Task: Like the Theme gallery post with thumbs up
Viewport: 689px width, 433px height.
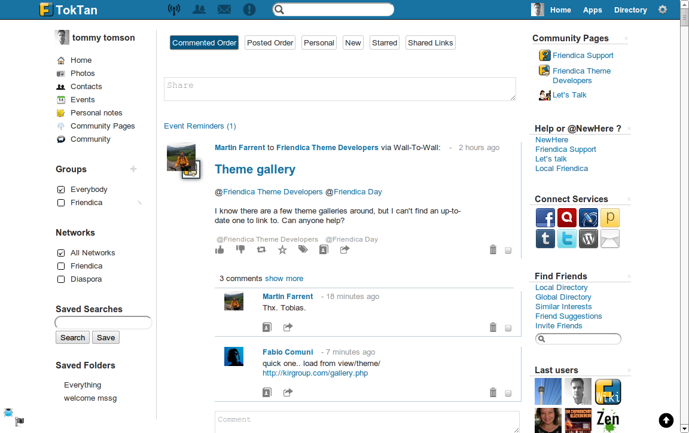Action: tap(219, 249)
